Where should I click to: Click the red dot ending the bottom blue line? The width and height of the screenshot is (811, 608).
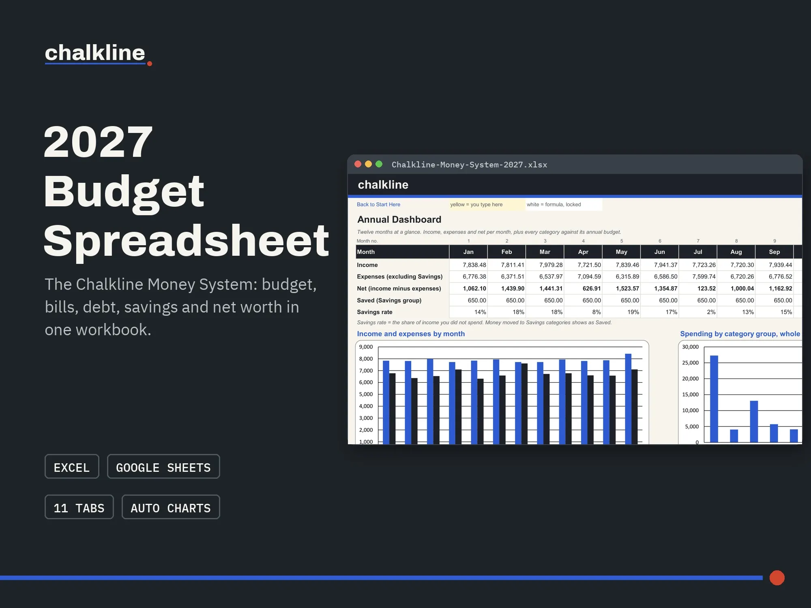[777, 578]
